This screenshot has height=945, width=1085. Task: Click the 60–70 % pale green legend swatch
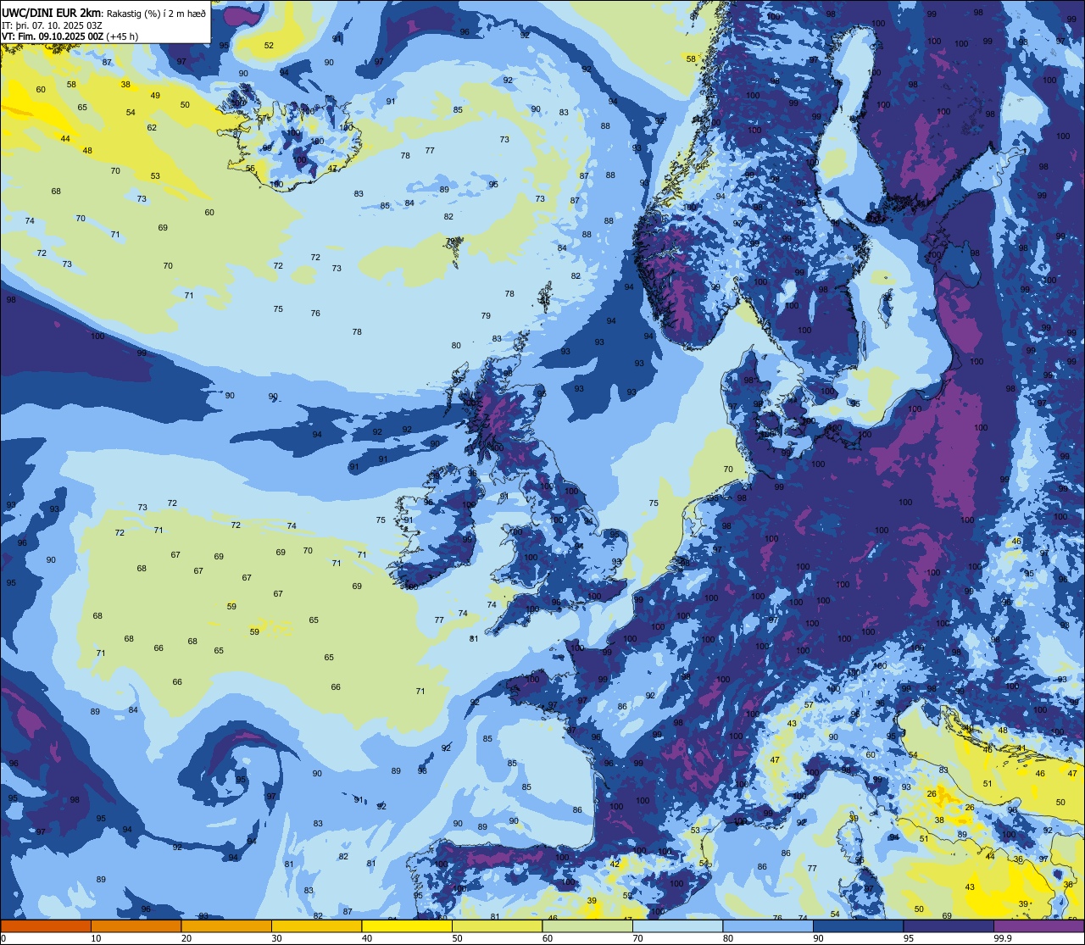point(587,926)
